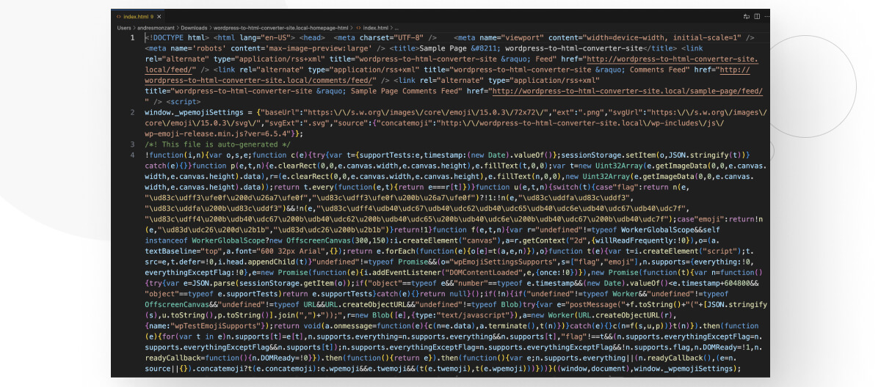Select line number 4 in the gutter
881x387 pixels.
(x=132, y=155)
